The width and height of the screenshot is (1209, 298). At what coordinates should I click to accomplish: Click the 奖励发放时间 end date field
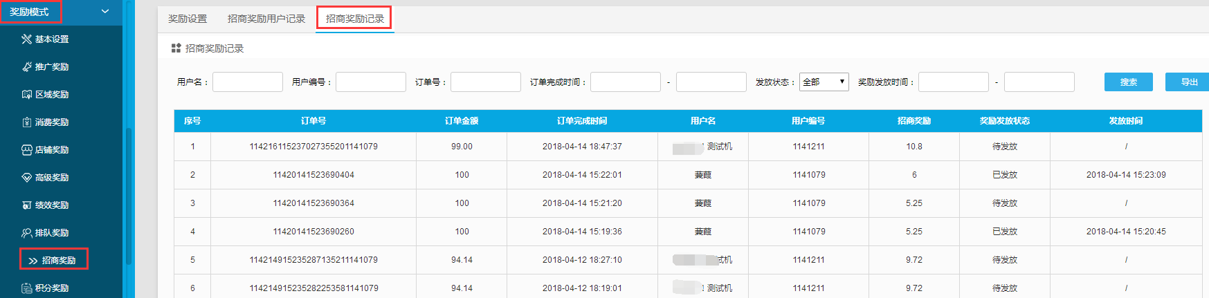(x=1039, y=82)
